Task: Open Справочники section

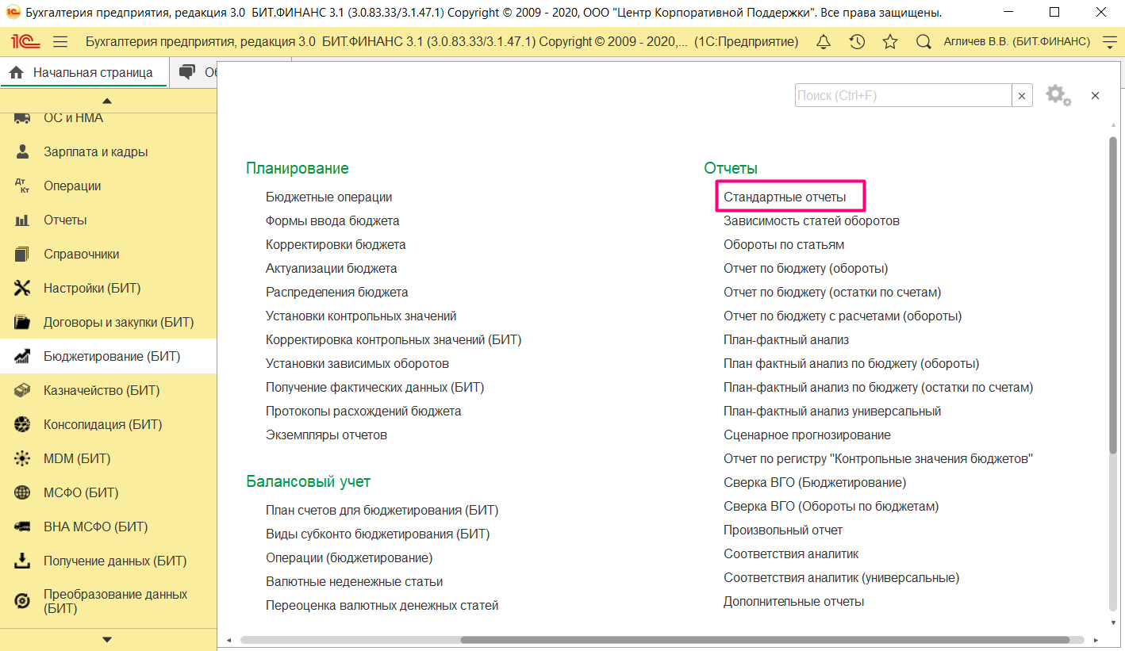Action: (108, 254)
